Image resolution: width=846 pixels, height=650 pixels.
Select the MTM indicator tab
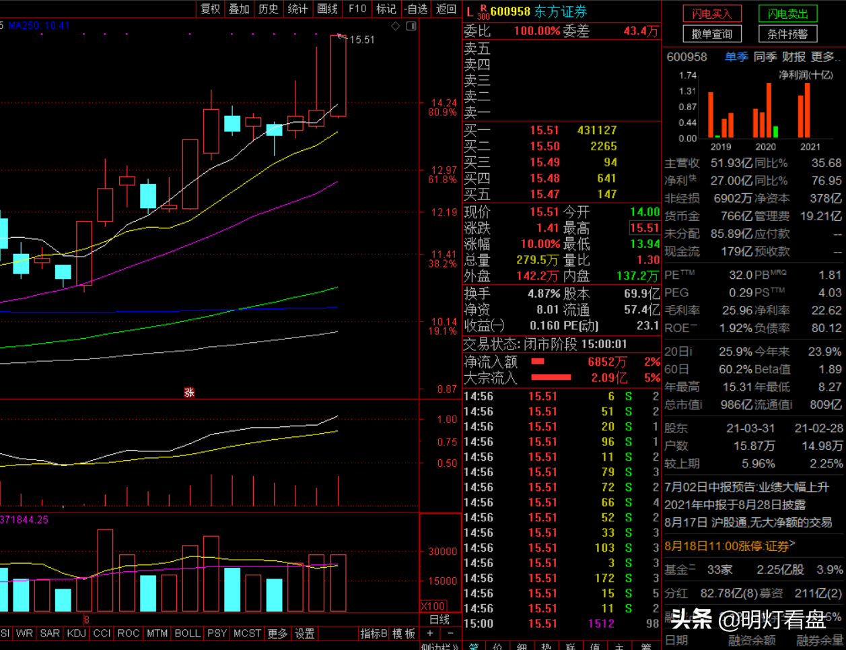pos(157,634)
